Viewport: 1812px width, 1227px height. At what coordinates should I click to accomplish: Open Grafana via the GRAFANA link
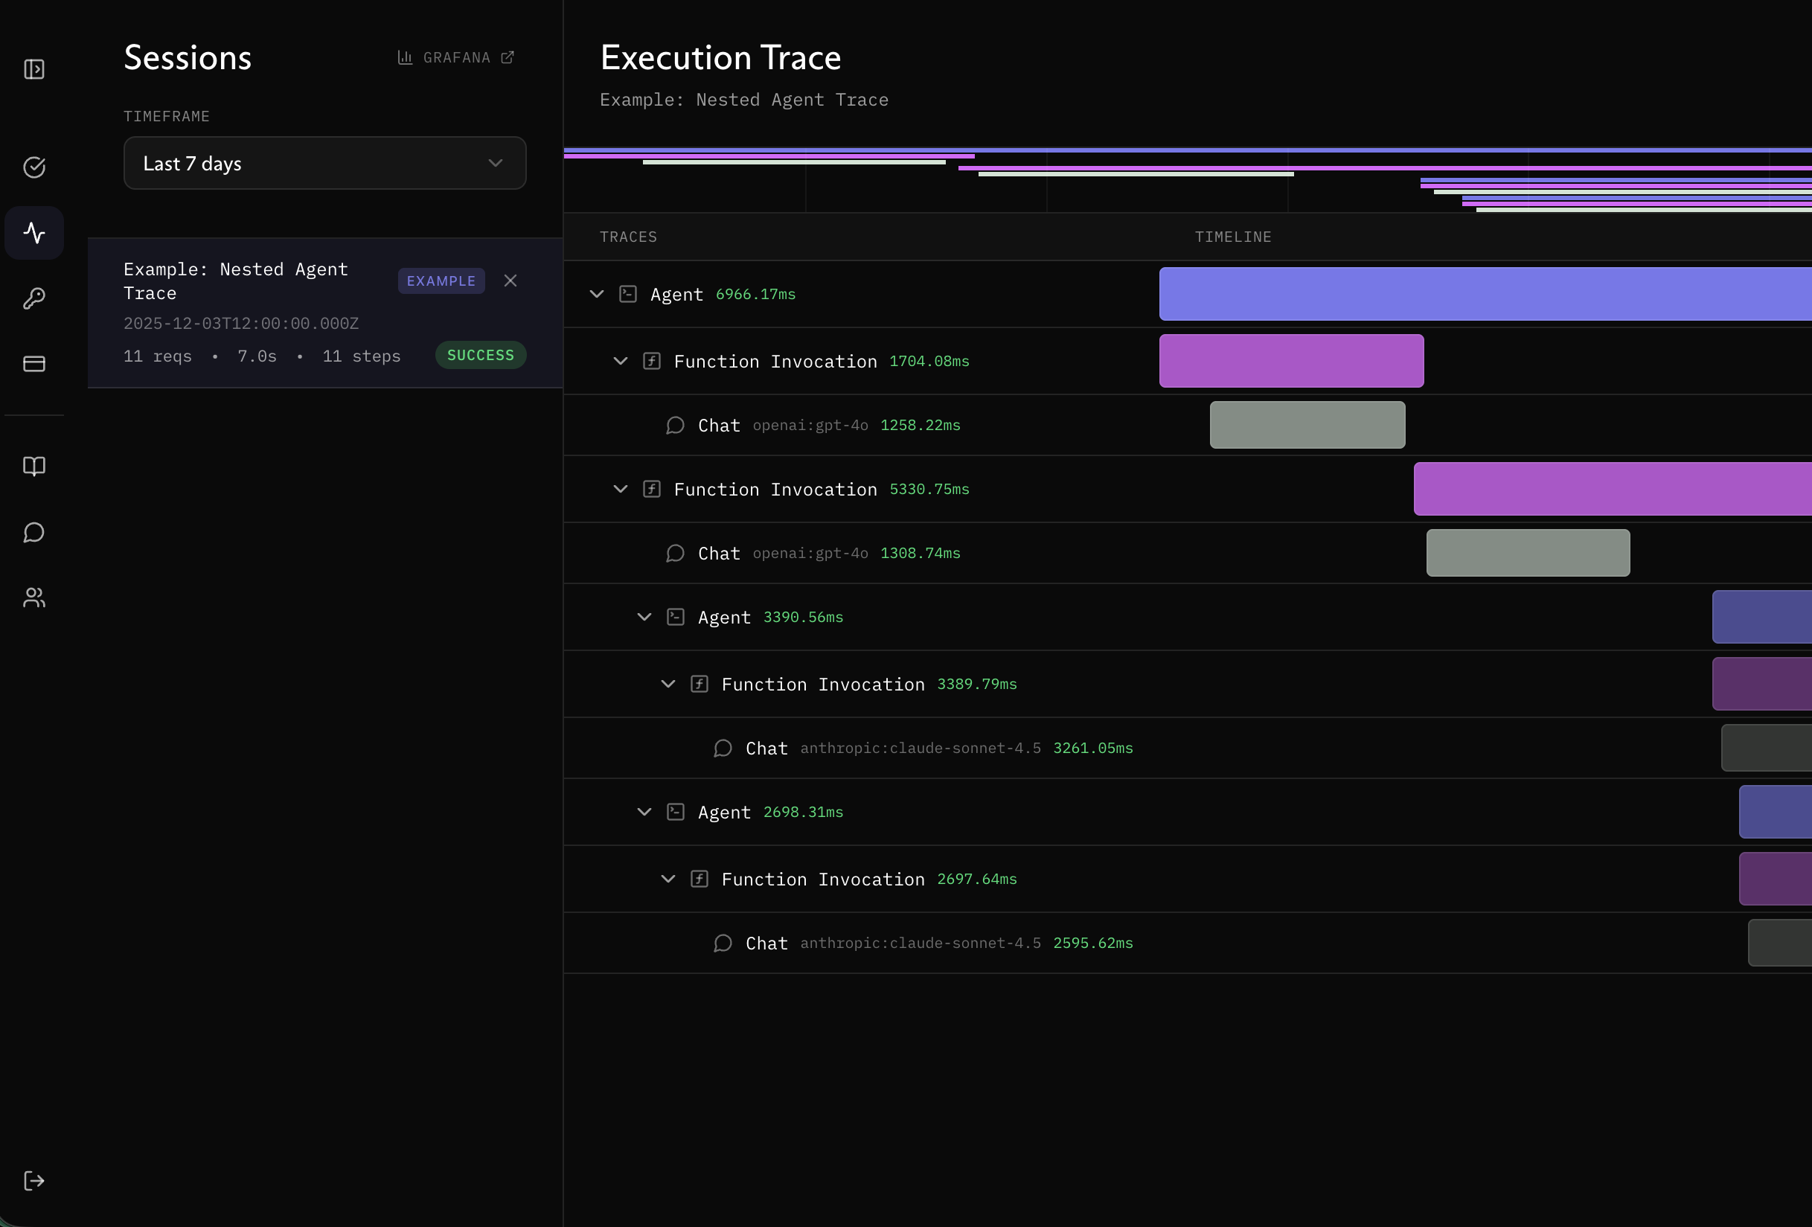(457, 57)
